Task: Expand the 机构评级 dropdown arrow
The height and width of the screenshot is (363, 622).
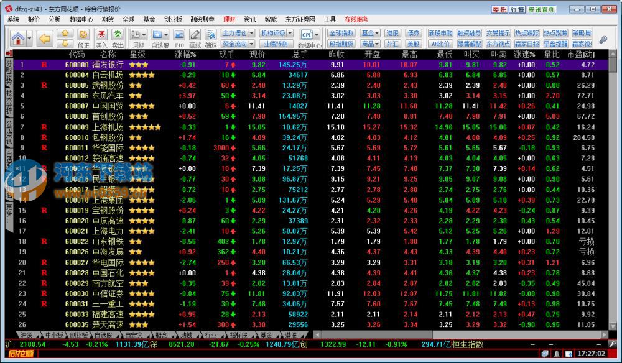Action: [290, 33]
